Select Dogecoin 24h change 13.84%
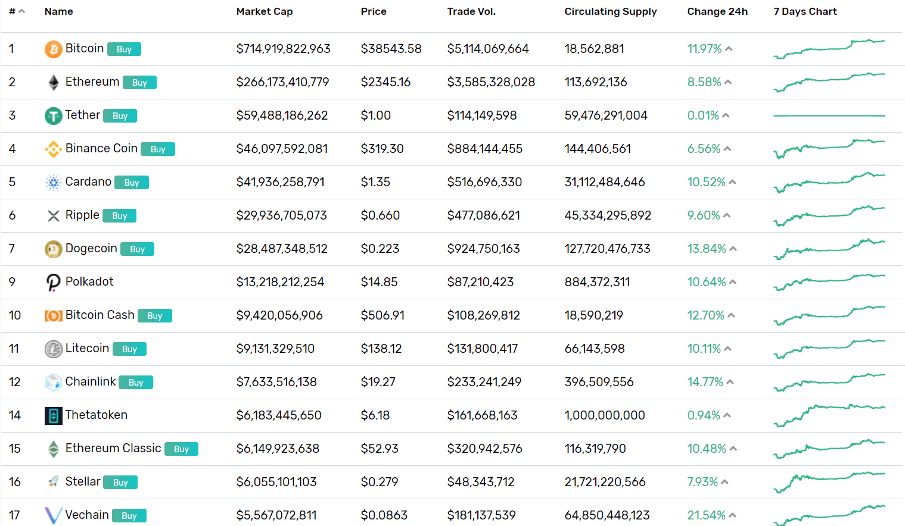905x526 pixels. click(x=707, y=249)
